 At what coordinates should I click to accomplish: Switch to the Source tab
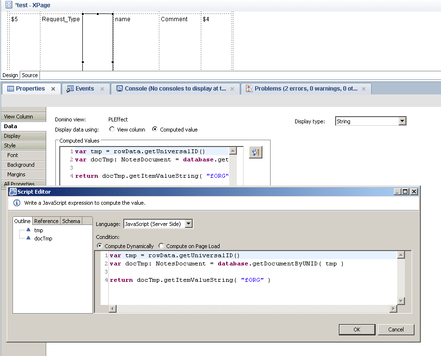tap(30, 75)
